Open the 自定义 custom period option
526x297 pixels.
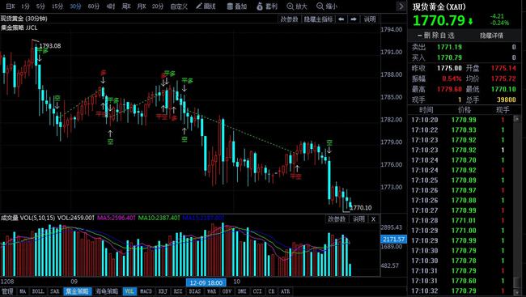(x=179, y=6)
